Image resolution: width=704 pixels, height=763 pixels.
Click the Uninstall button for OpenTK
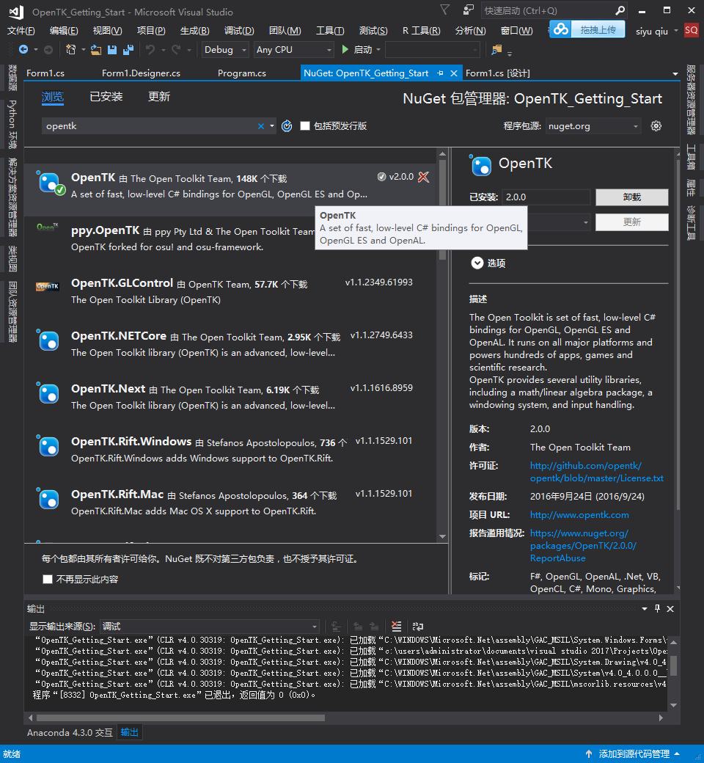pos(631,197)
